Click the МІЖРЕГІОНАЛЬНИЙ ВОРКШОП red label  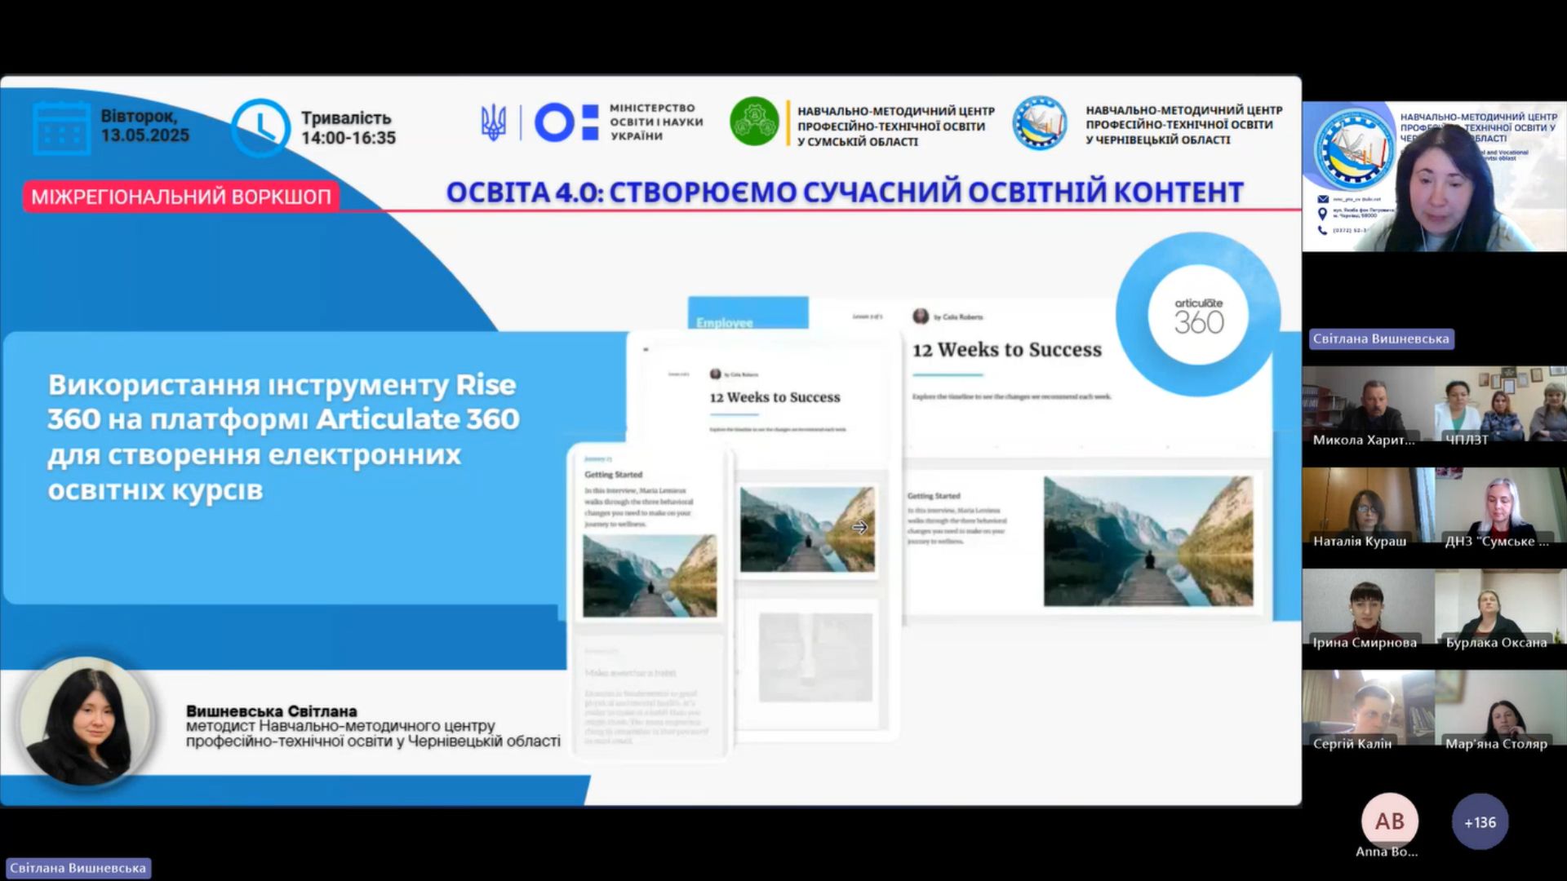pyautogui.click(x=181, y=197)
